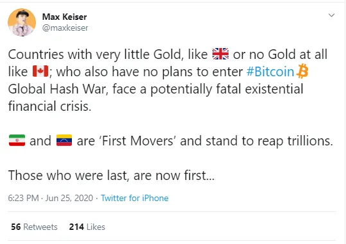This screenshot has width=346, height=244.
Task: Click the 'Those who were last' sentence
Action: [x=111, y=175]
